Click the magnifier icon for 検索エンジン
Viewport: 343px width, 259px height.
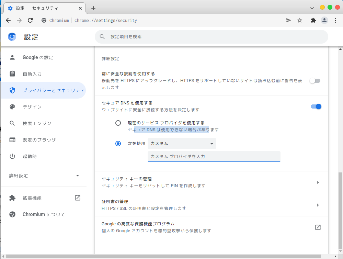click(12, 123)
